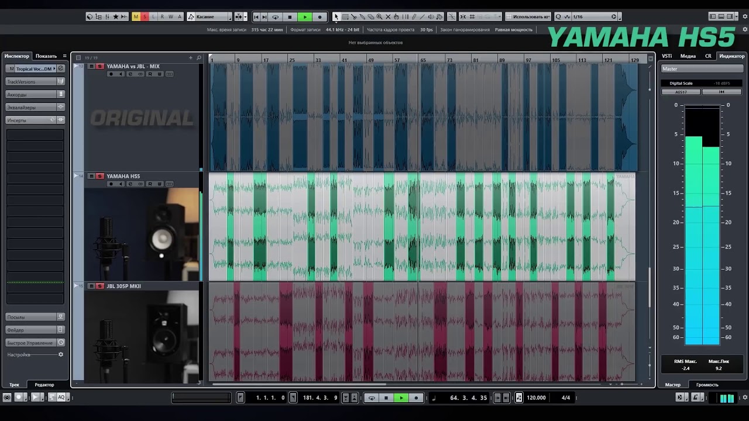Select the Play speaker tool
The image size is (749, 421).
click(431, 17)
